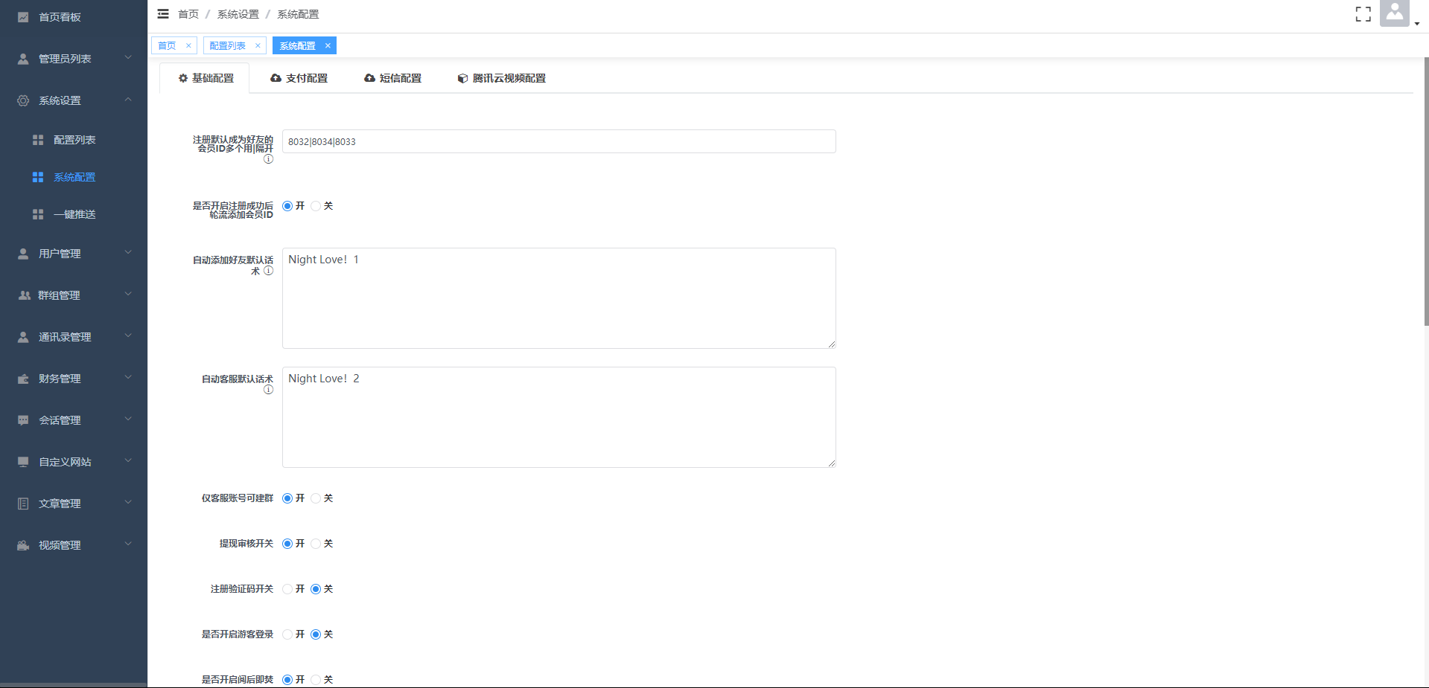
Task: Open 首页看板 dashboard in sidebar
Action: (x=60, y=17)
